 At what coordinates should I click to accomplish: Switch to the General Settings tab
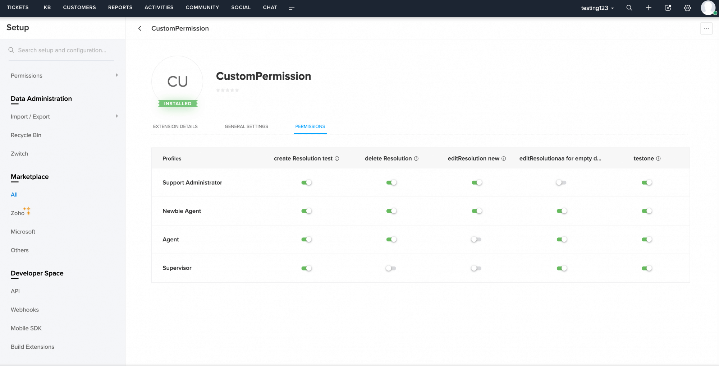246,126
